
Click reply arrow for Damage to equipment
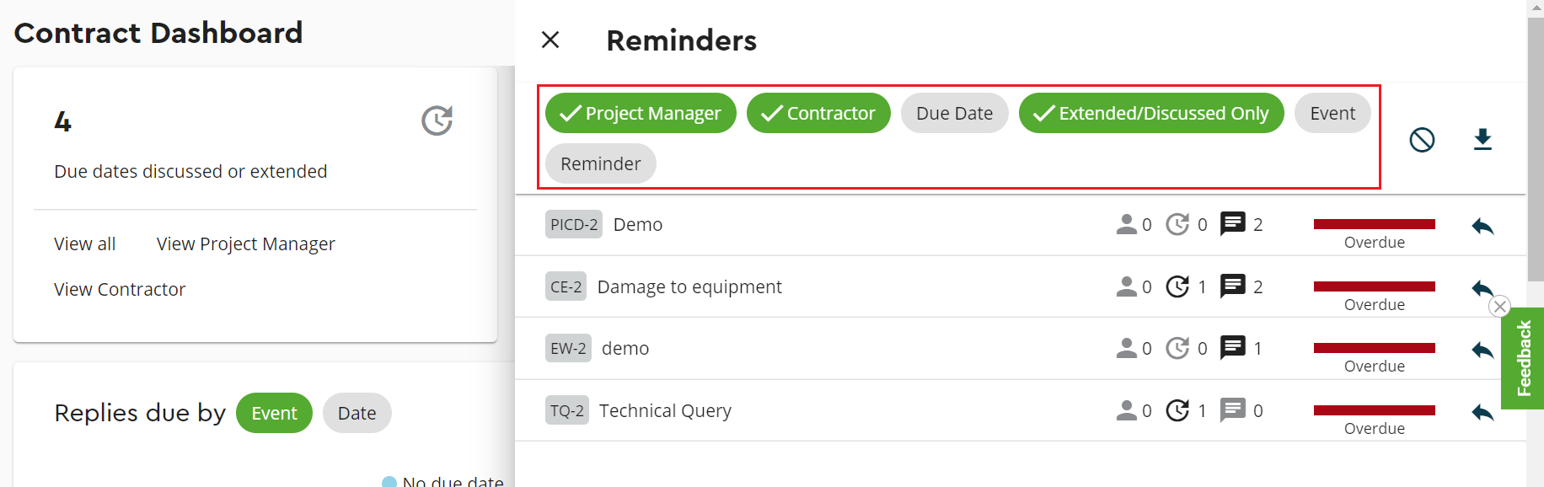pos(1482,288)
